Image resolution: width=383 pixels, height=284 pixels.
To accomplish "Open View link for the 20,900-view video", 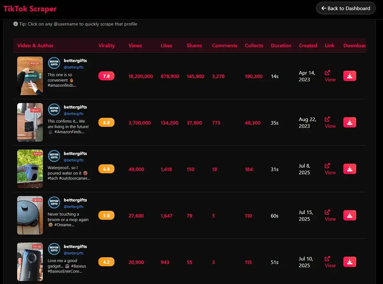I will pos(330,262).
